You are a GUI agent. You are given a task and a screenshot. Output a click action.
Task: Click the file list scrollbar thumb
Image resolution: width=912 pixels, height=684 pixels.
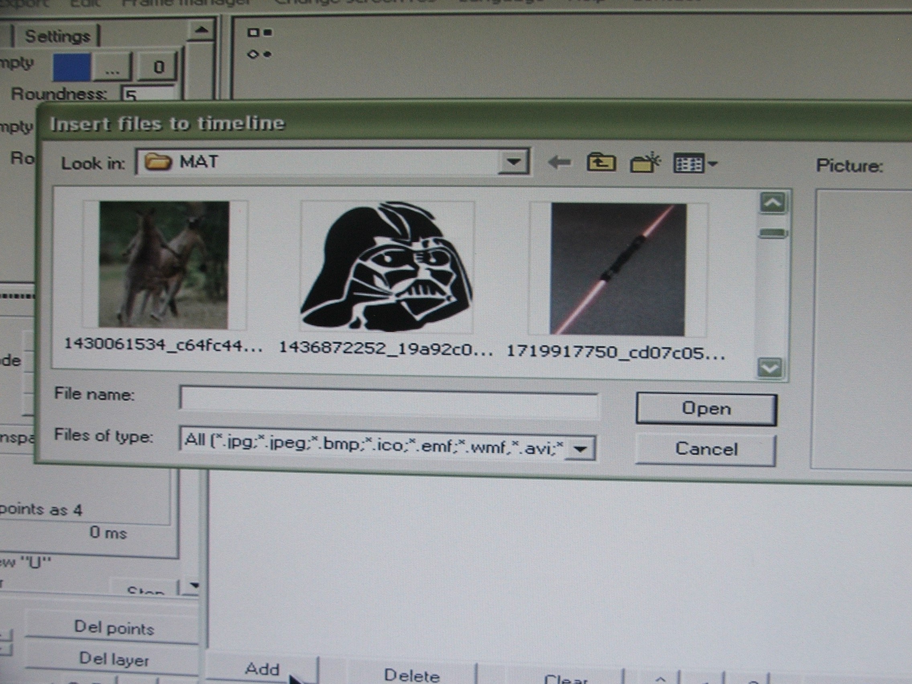(x=773, y=233)
